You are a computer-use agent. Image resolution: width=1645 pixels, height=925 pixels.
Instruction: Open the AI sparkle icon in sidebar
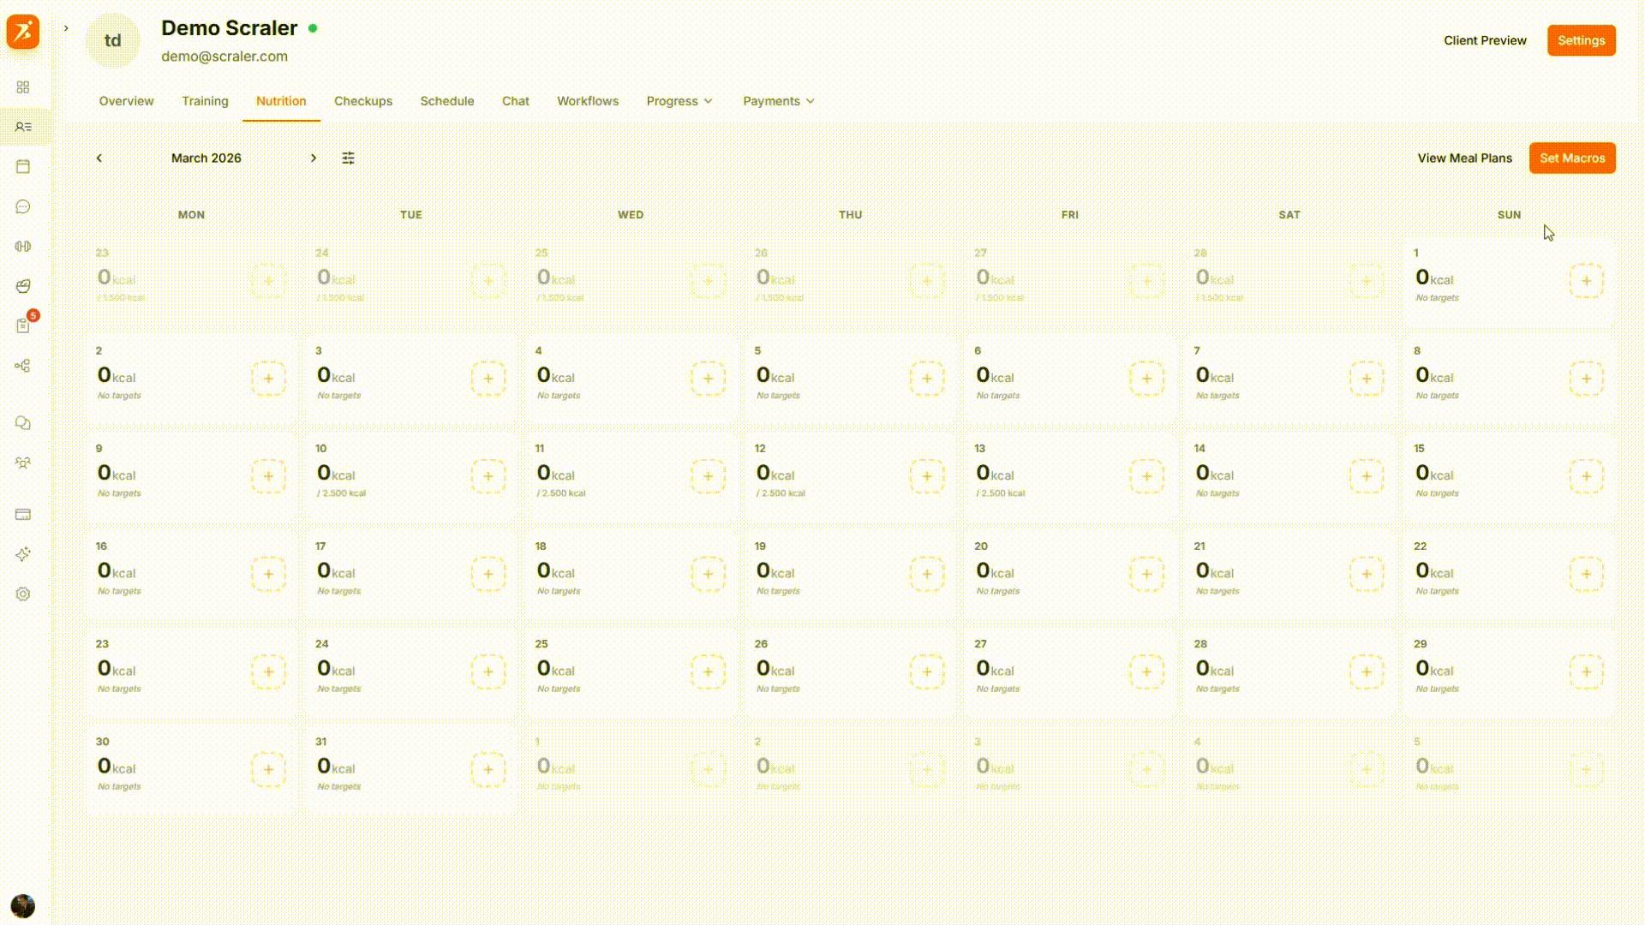(x=23, y=554)
